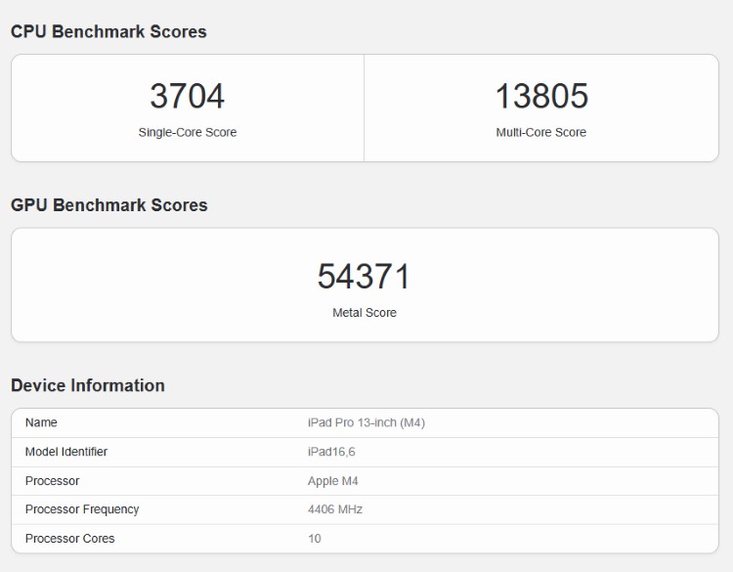Select the 13805 multi-core score value
The height and width of the screenshot is (572, 733).
click(x=541, y=96)
